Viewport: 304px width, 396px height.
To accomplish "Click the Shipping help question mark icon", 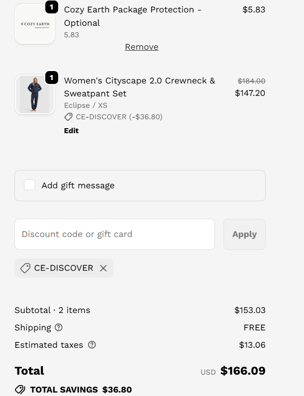I will click(x=59, y=327).
